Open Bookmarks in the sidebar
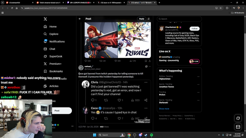Image resolution: width=246 pixels, height=138 pixels. tap(53, 71)
